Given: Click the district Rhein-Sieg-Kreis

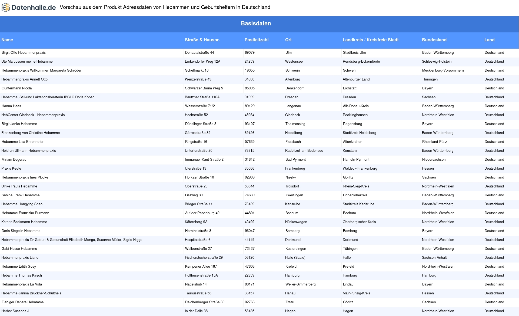Looking at the screenshot, I should click(356, 186).
